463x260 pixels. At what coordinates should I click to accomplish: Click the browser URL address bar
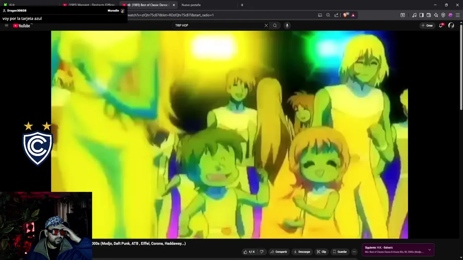click(x=221, y=15)
